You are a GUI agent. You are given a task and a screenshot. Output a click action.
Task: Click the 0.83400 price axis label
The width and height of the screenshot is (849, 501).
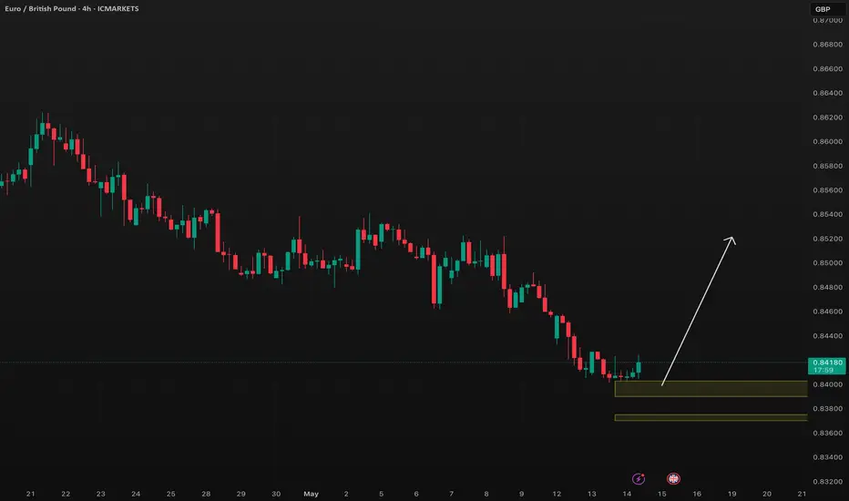(827, 457)
